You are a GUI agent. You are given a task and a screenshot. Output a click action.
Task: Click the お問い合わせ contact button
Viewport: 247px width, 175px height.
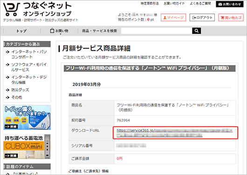(x=230, y=4)
